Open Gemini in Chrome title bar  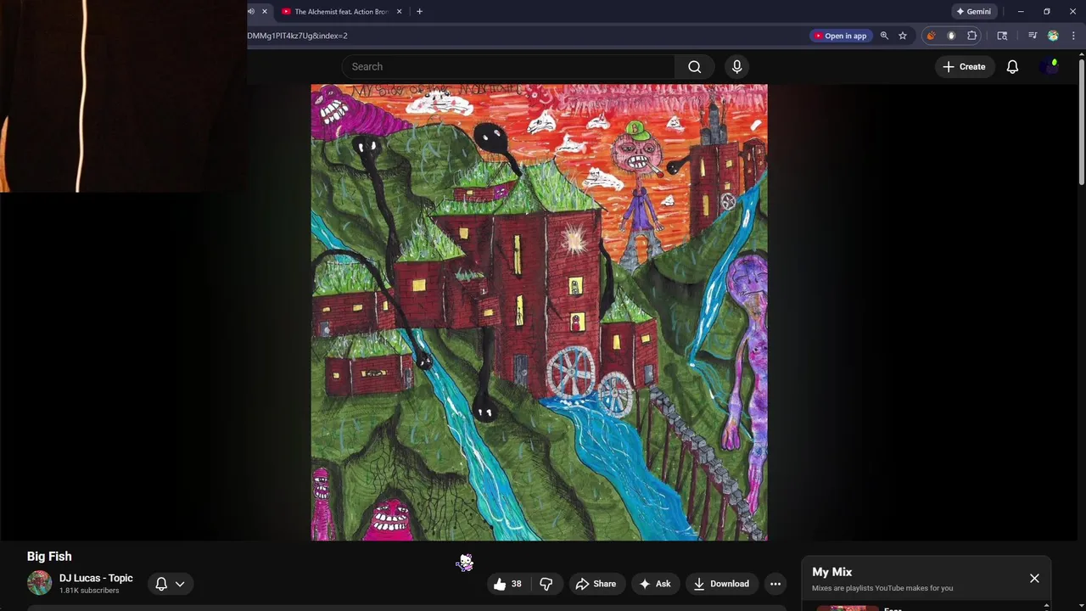[x=973, y=12]
